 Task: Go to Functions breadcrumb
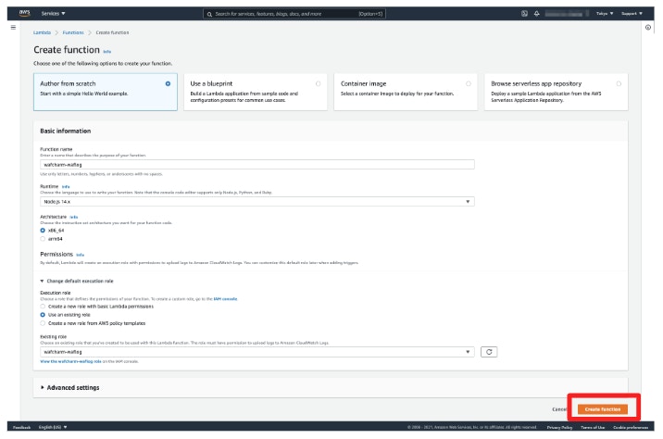(x=73, y=32)
